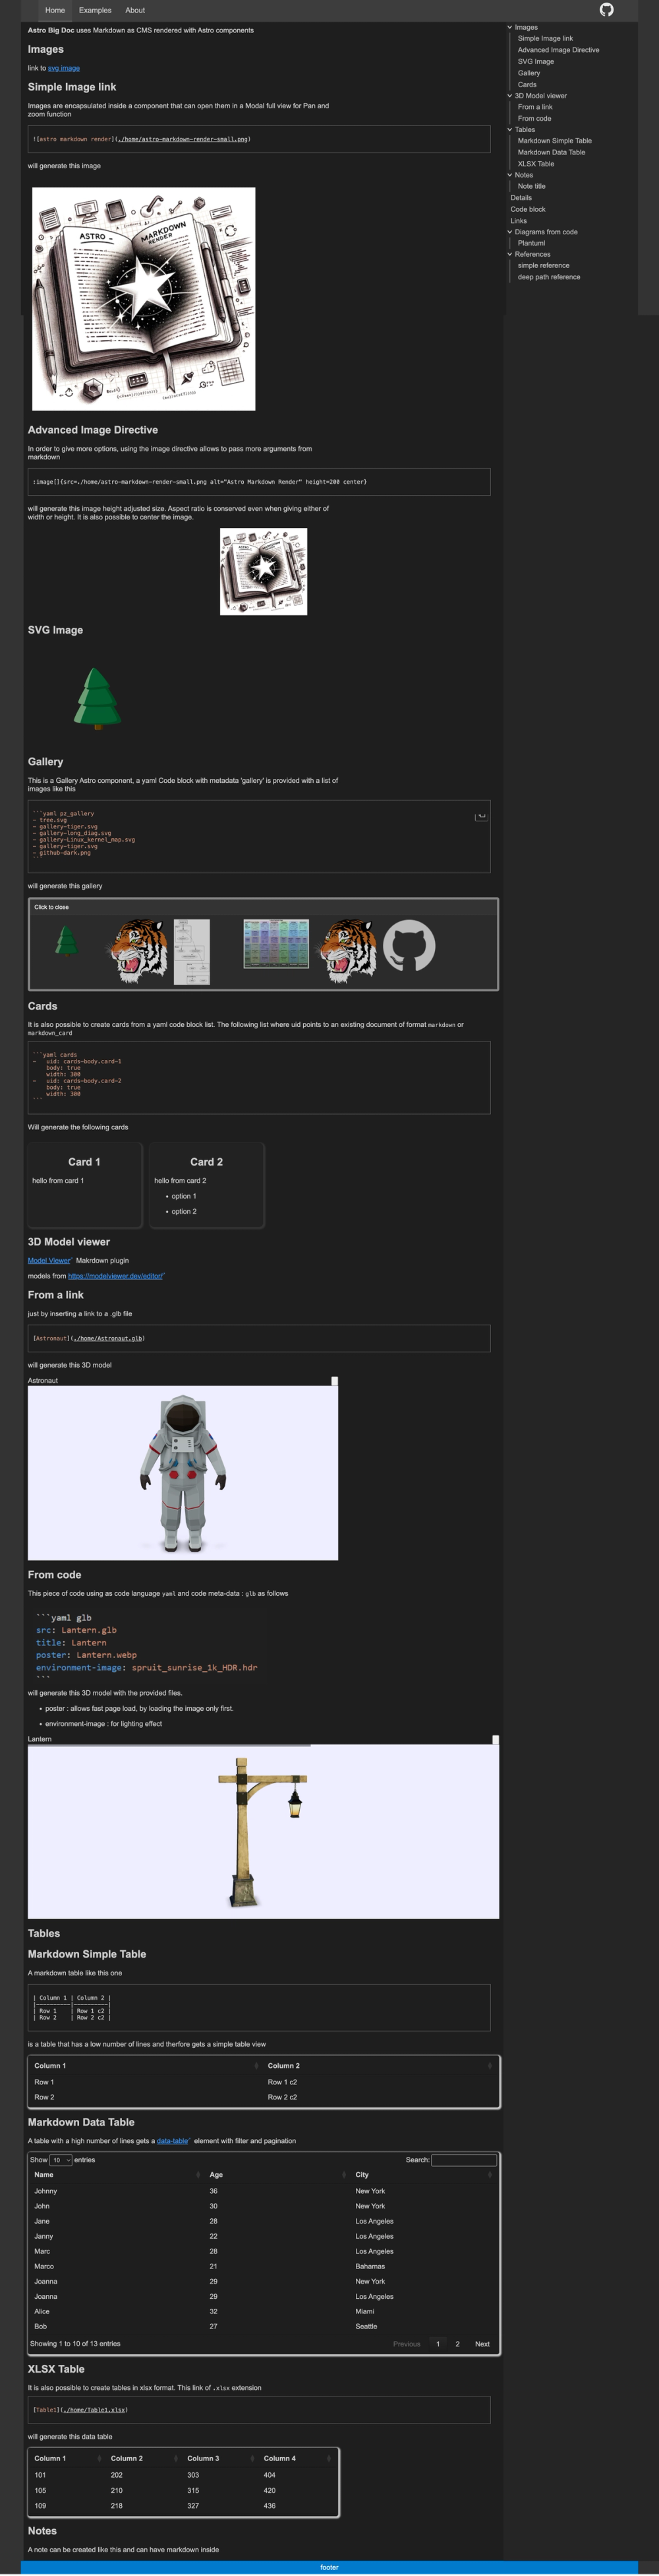Go to page 2 of data table
The width and height of the screenshot is (659, 2576).
tap(457, 2343)
